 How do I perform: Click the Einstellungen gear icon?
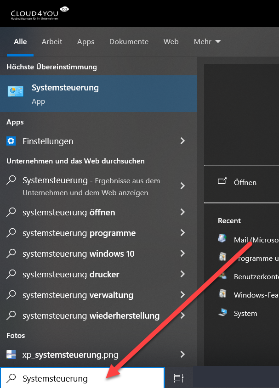(11, 141)
